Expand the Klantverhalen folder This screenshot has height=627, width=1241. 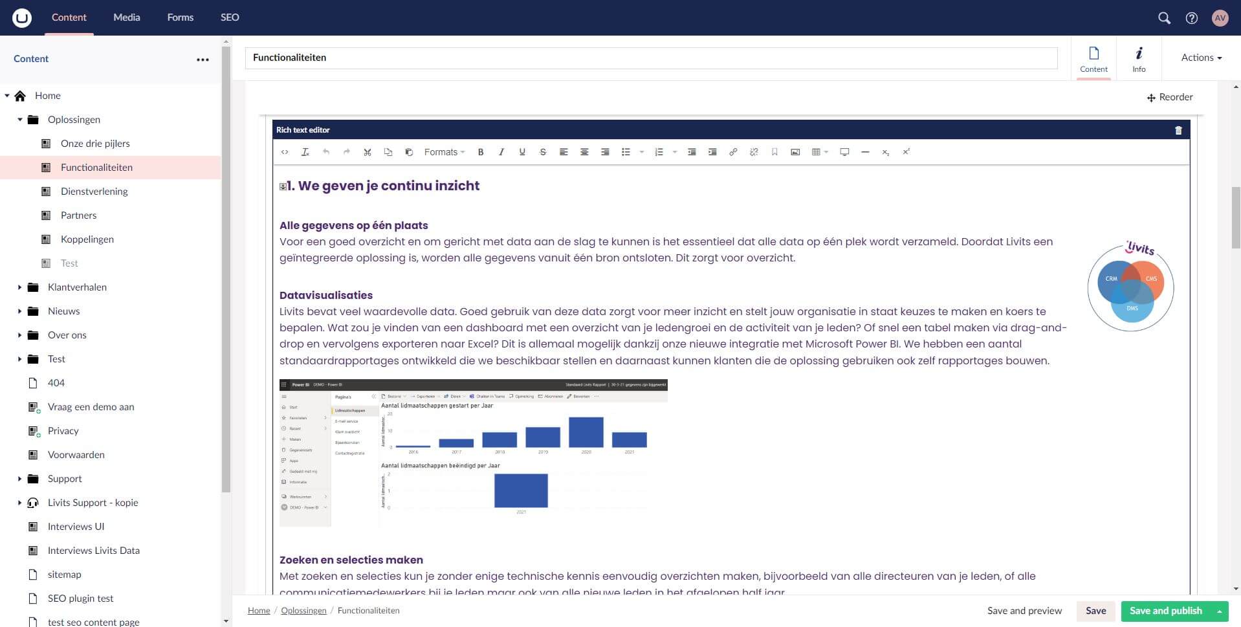20,287
